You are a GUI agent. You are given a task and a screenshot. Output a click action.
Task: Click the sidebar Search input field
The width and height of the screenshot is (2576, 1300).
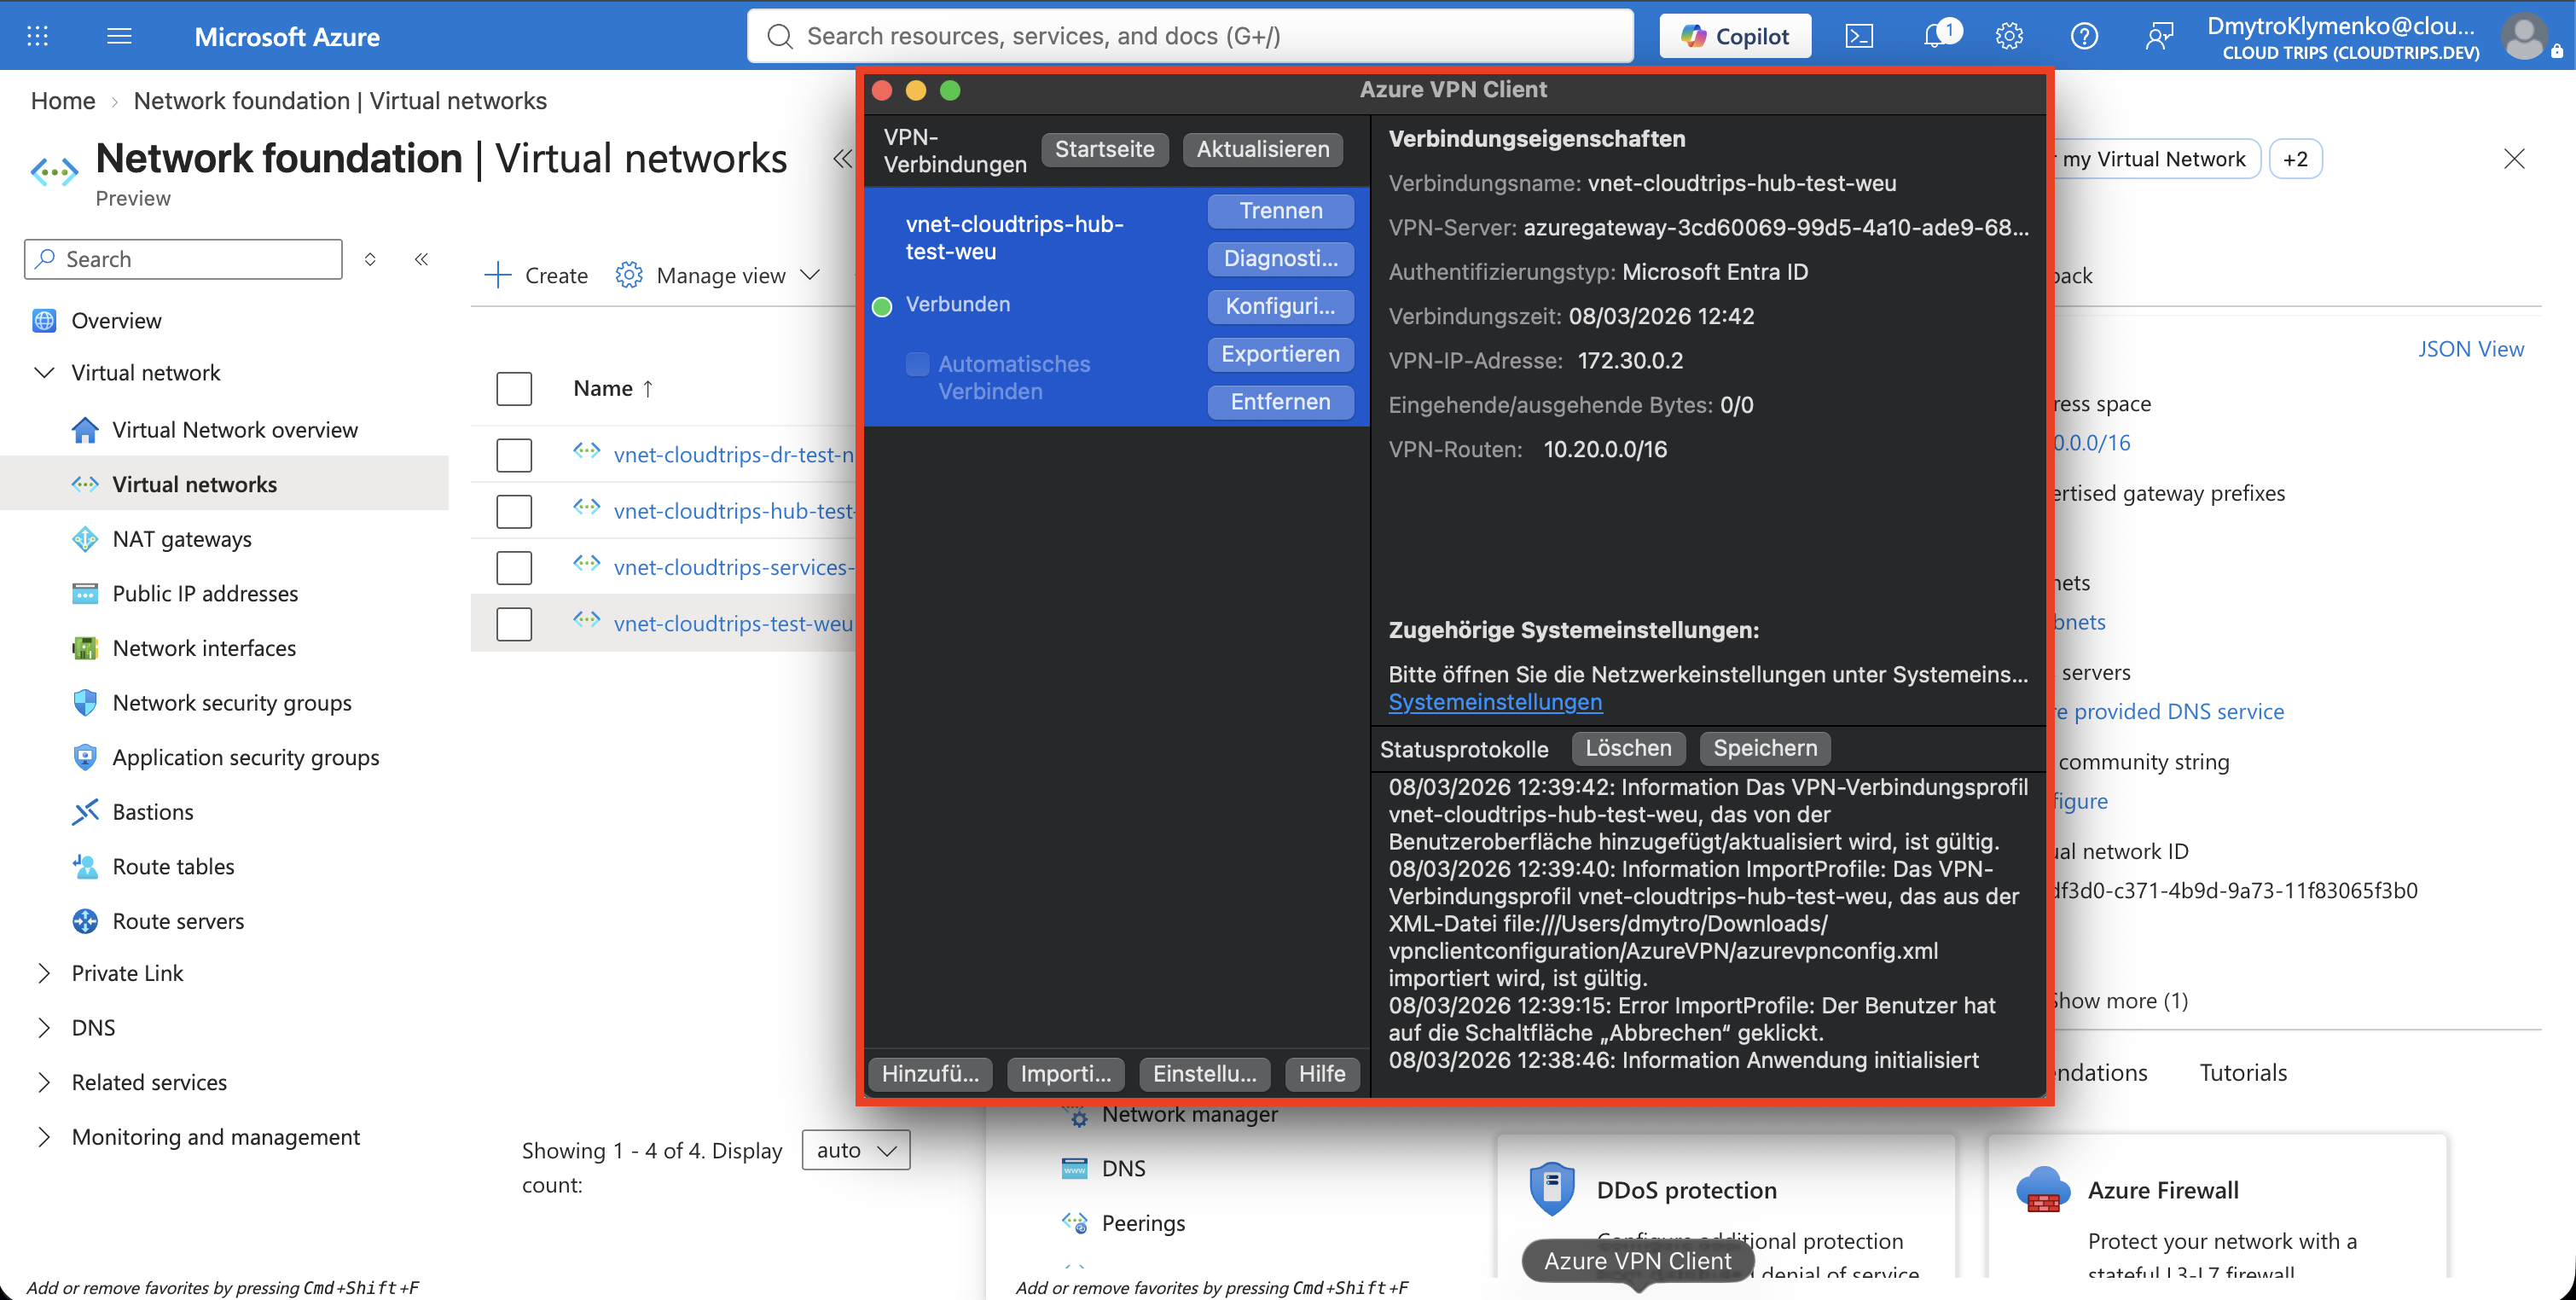tap(183, 259)
